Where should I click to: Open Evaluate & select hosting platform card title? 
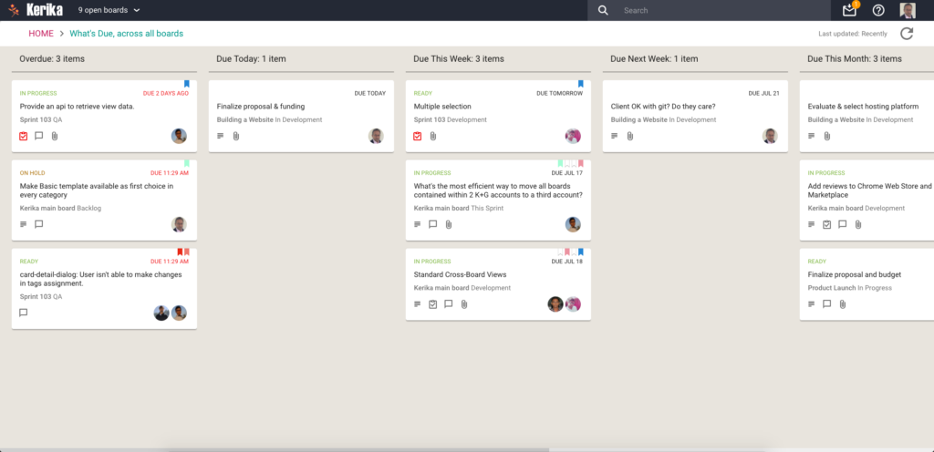click(863, 107)
